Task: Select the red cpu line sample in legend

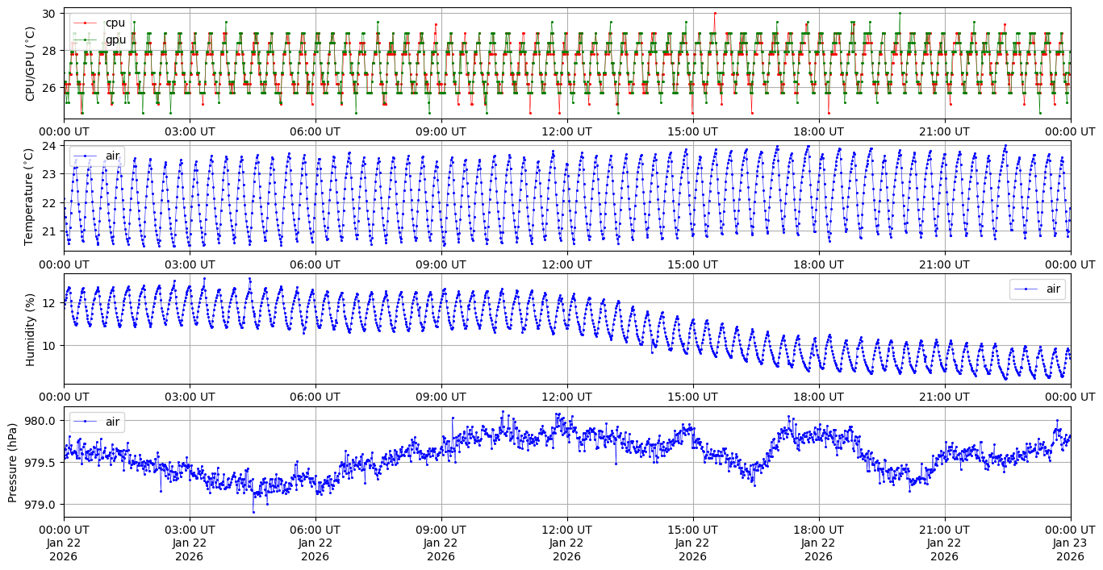Action: (86, 23)
